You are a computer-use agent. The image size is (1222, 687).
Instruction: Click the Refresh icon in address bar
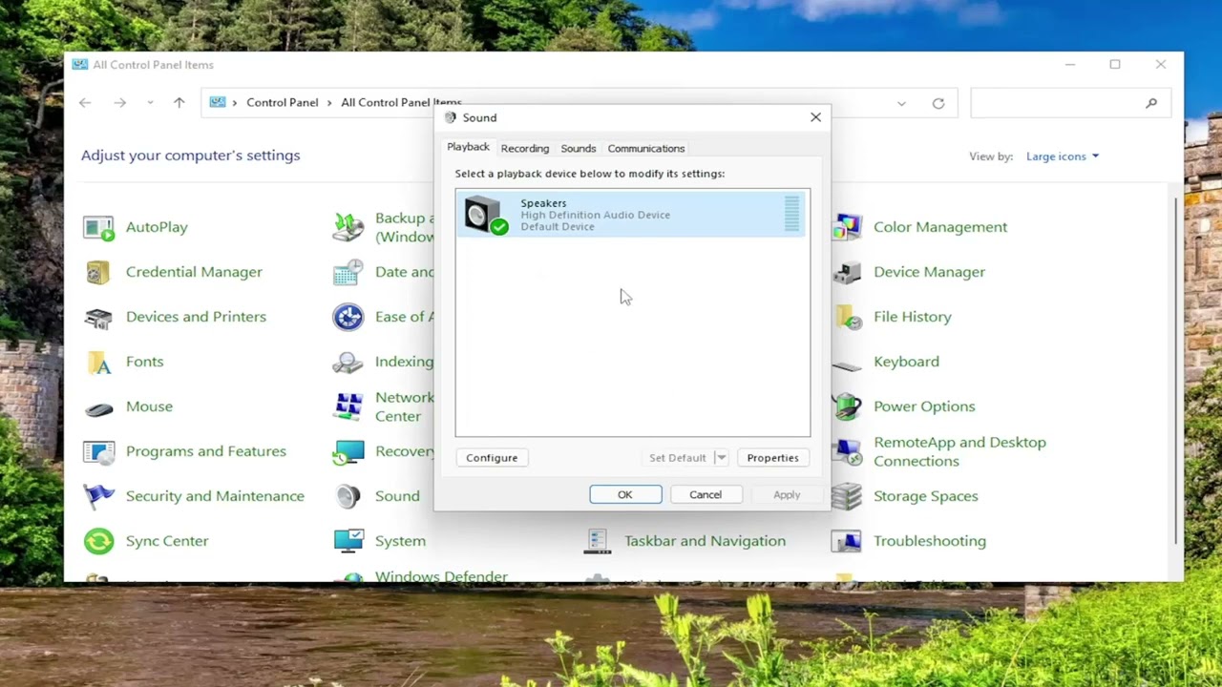[938, 103]
